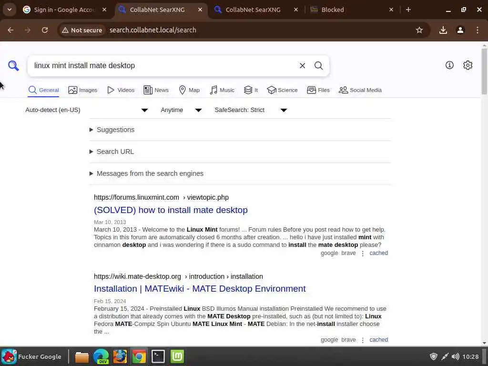Image resolution: width=488 pixels, height=366 pixels.
Task: Switch to the Science category
Action: coord(282,90)
